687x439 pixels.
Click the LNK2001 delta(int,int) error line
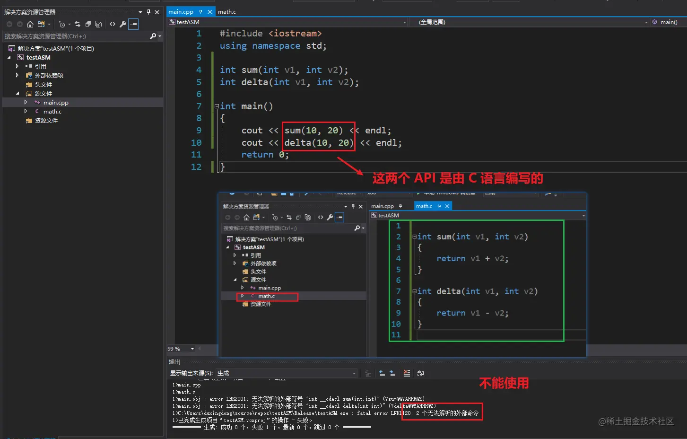[x=304, y=406]
